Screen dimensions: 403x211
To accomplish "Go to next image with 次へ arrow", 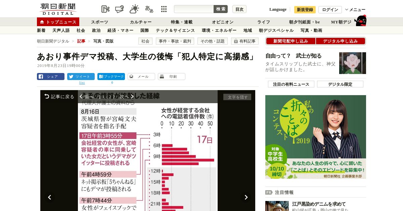I will (127, 96).
